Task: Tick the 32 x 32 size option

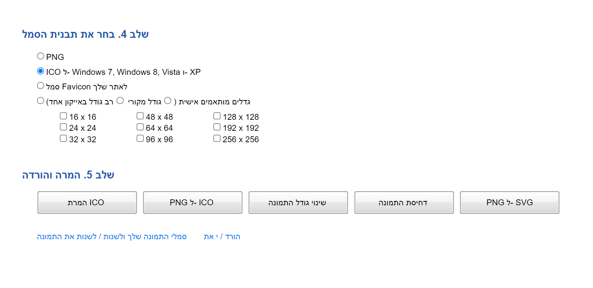Action: [x=63, y=139]
